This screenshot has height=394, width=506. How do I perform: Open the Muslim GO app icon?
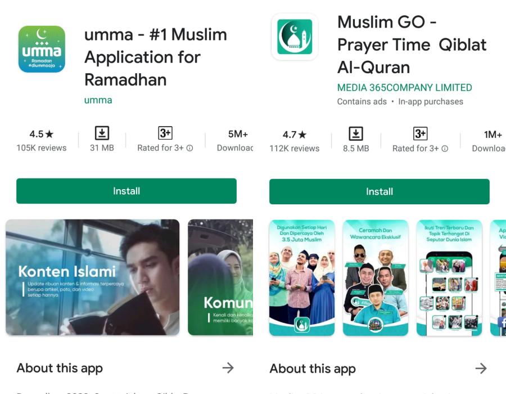[x=295, y=37]
